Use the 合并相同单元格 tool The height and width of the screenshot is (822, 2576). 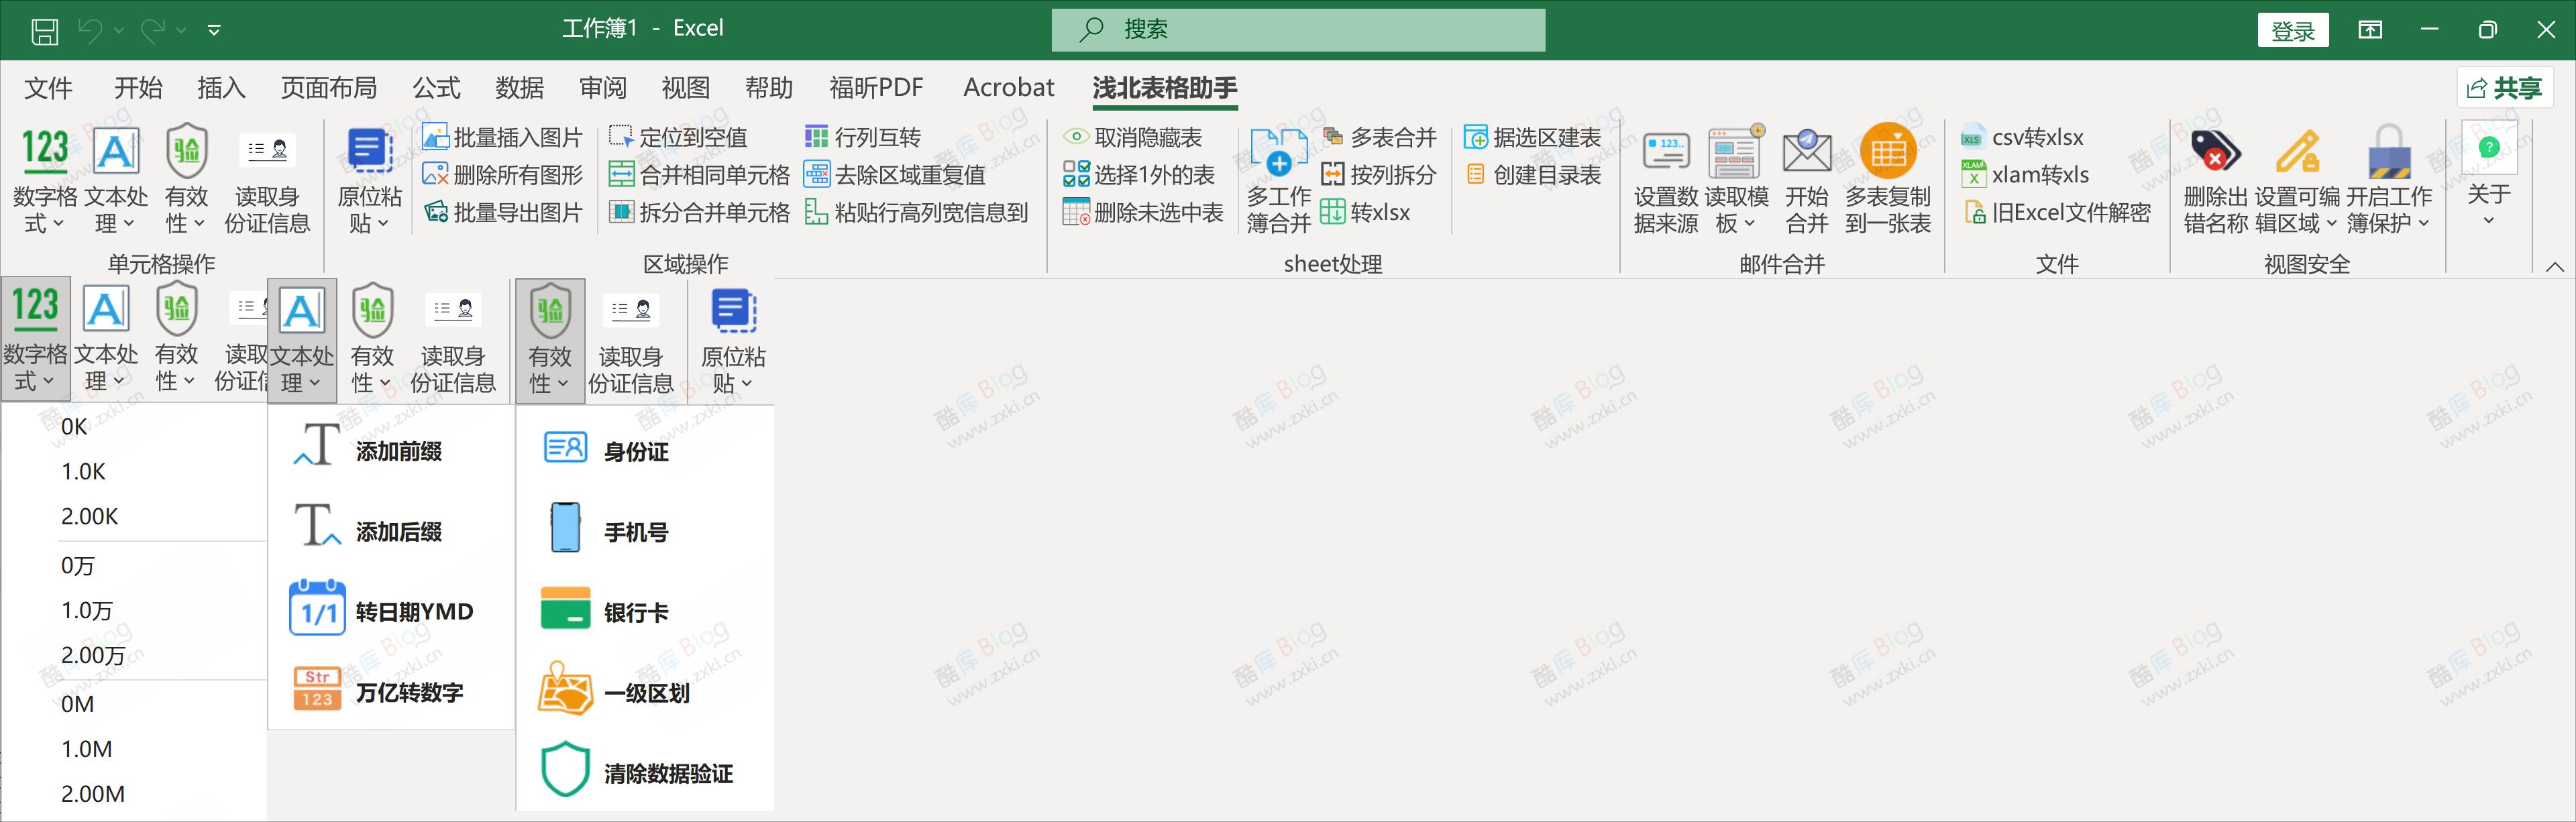[x=699, y=174]
